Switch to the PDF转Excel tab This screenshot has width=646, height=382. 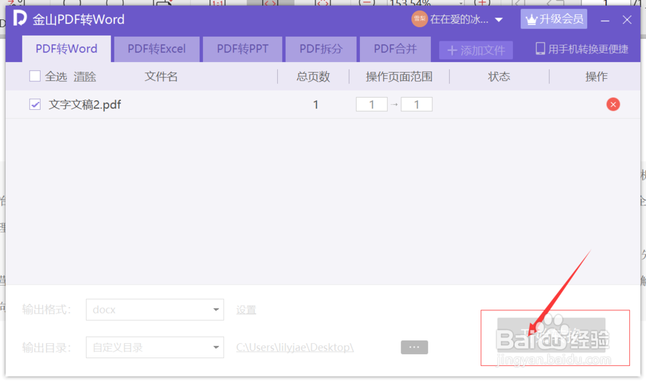pos(157,48)
